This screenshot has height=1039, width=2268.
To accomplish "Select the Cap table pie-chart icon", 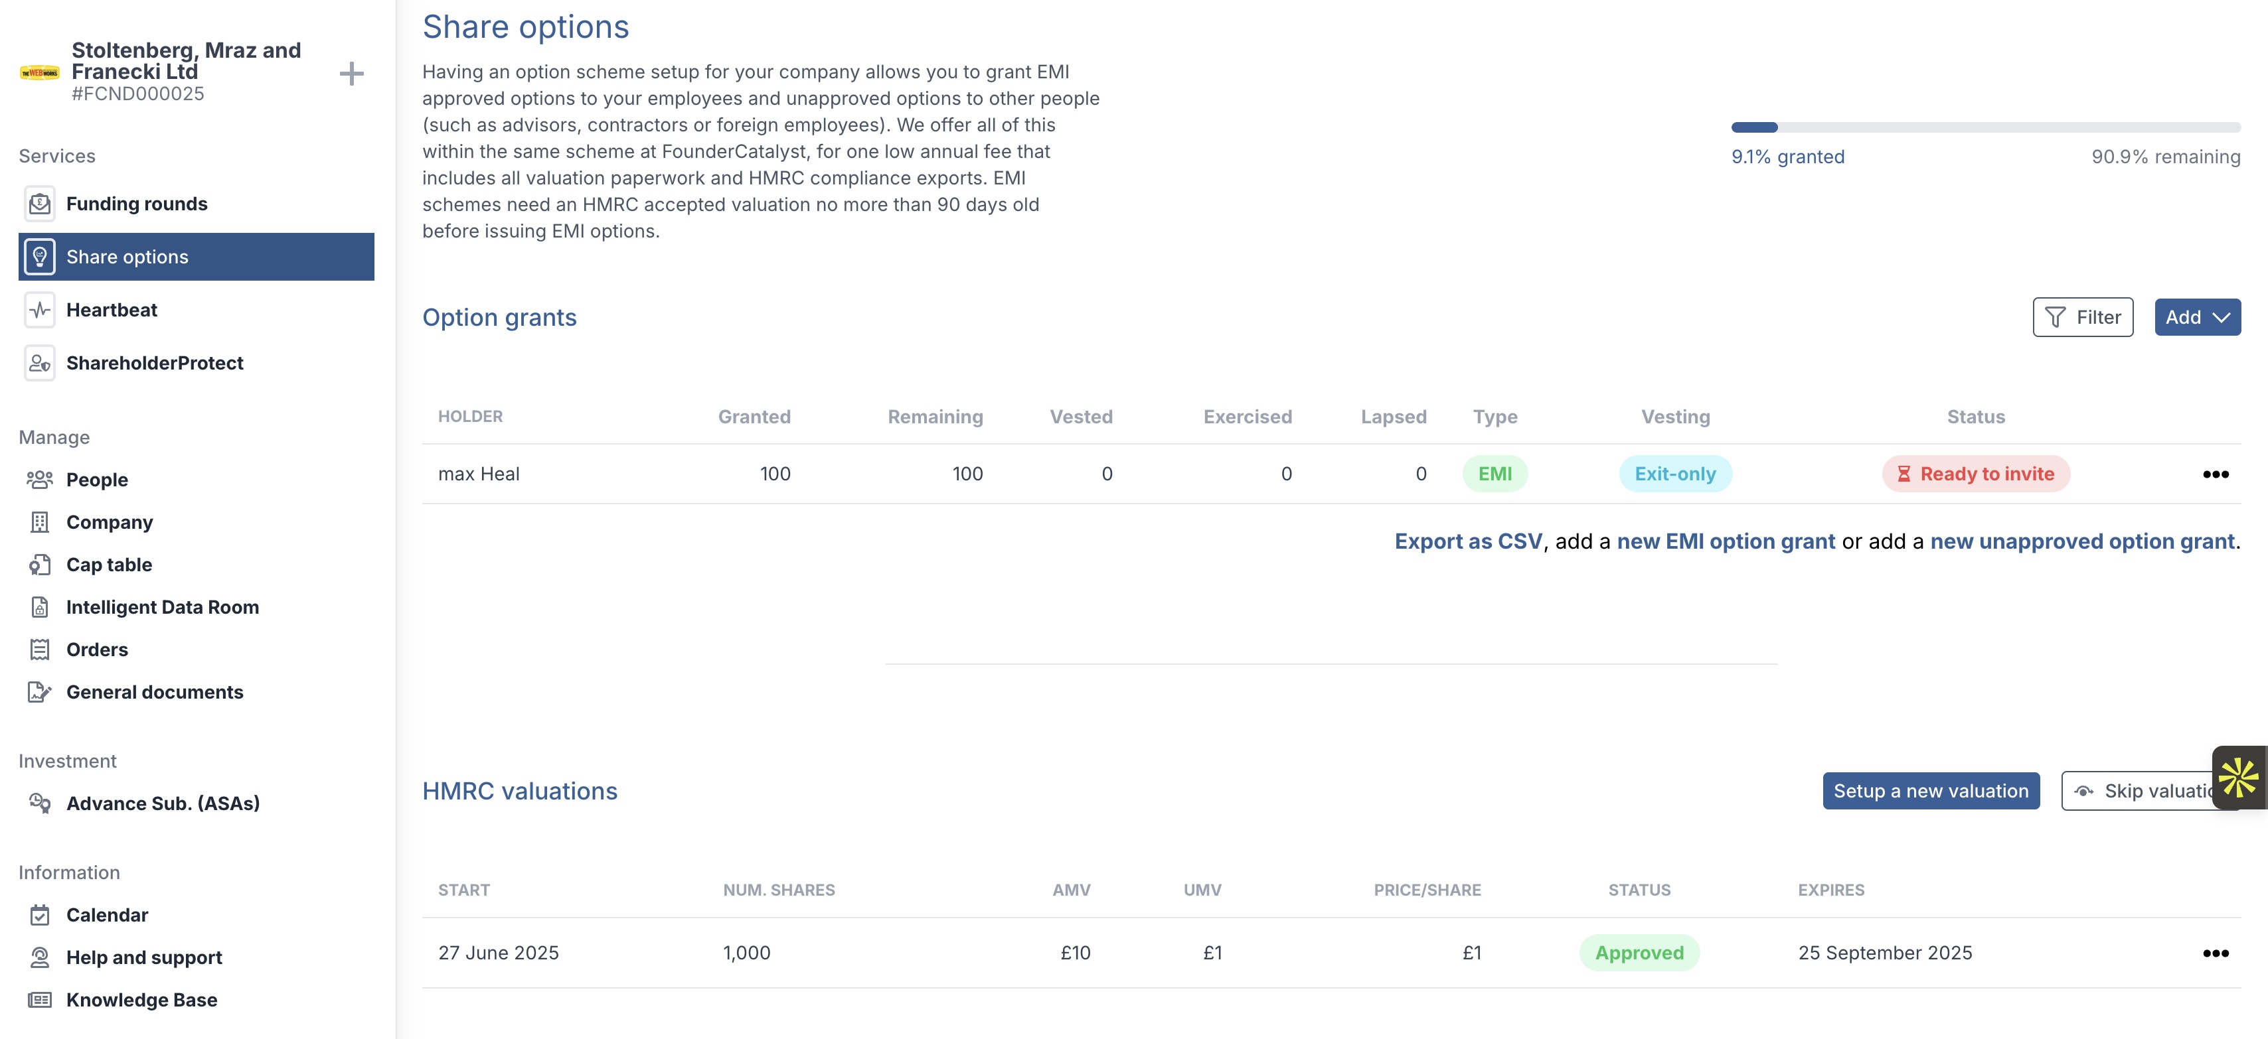I will (39, 564).
